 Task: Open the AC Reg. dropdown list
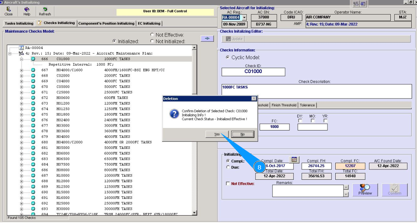point(244,17)
